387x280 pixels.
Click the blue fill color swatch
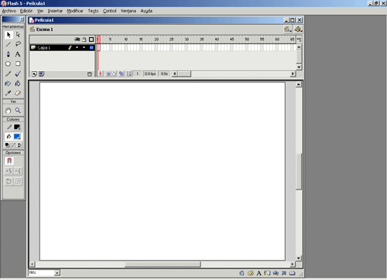17,136
